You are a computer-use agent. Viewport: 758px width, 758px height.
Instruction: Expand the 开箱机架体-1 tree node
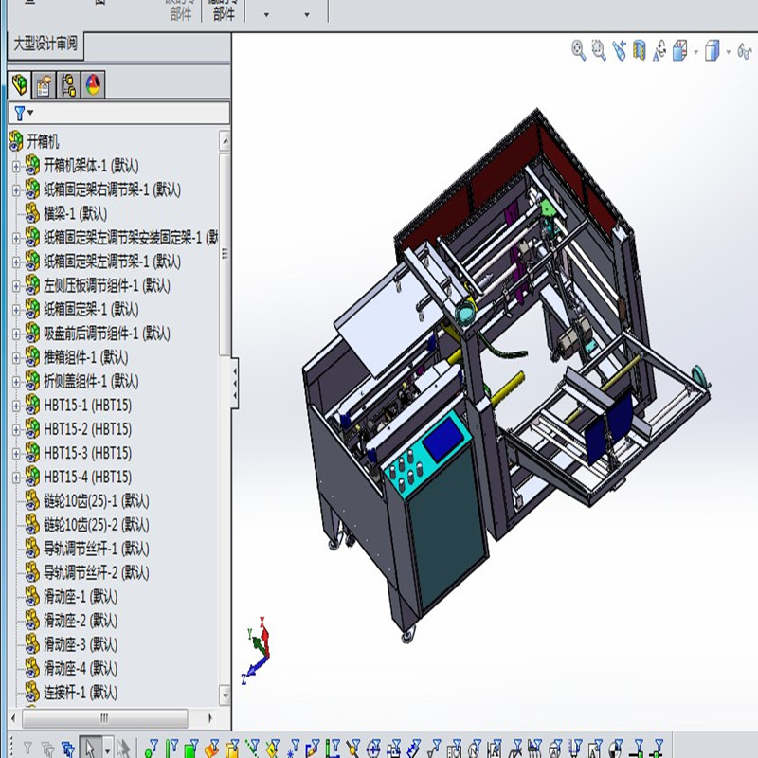click(17, 168)
